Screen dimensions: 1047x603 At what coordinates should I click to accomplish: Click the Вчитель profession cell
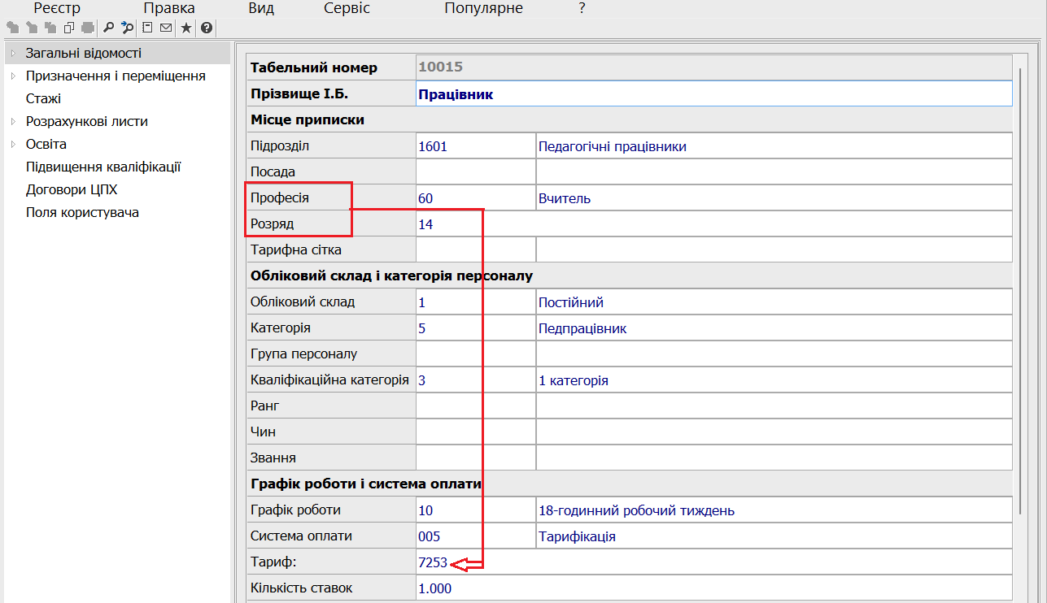[774, 198]
